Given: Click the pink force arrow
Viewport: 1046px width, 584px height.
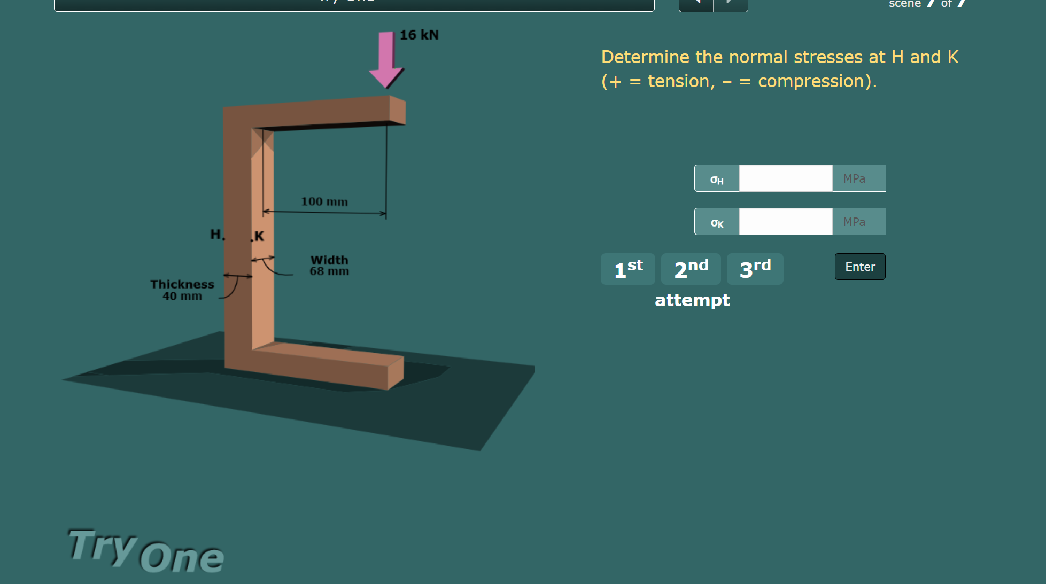Looking at the screenshot, I should (x=386, y=60).
